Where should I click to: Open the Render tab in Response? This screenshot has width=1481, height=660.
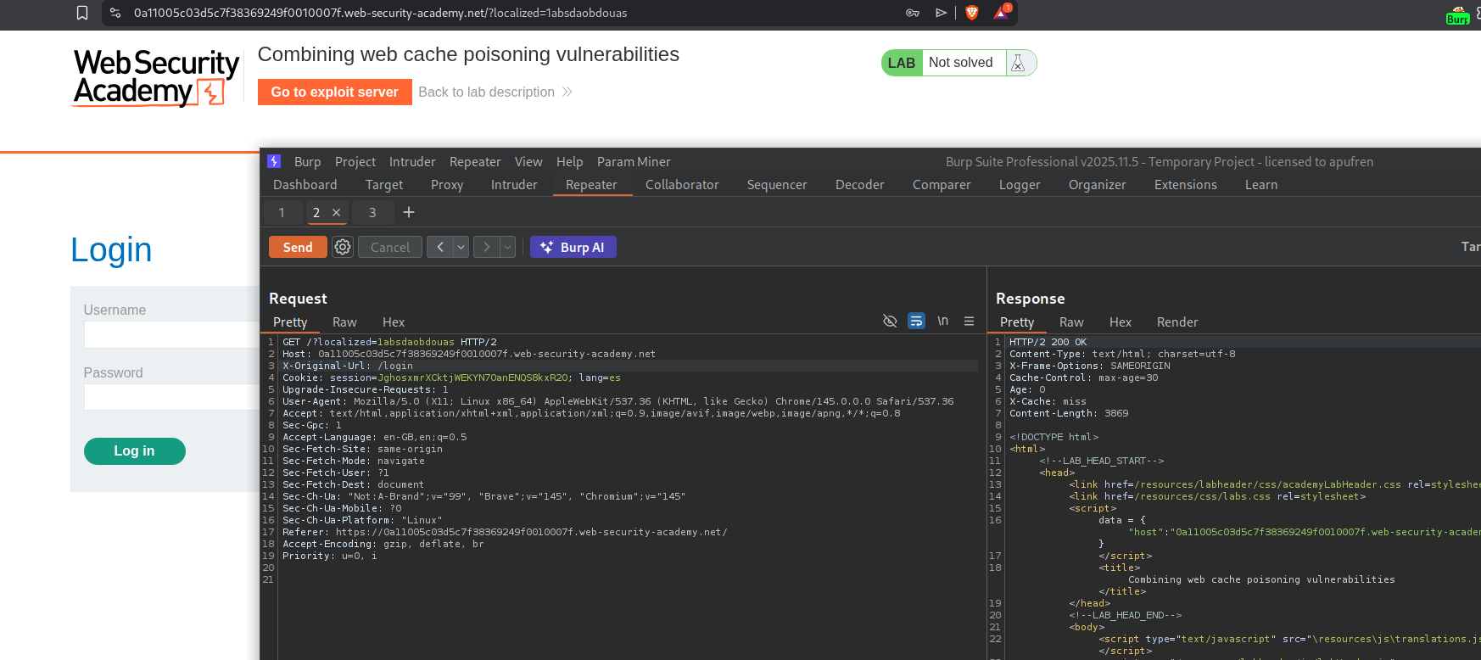(1176, 322)
